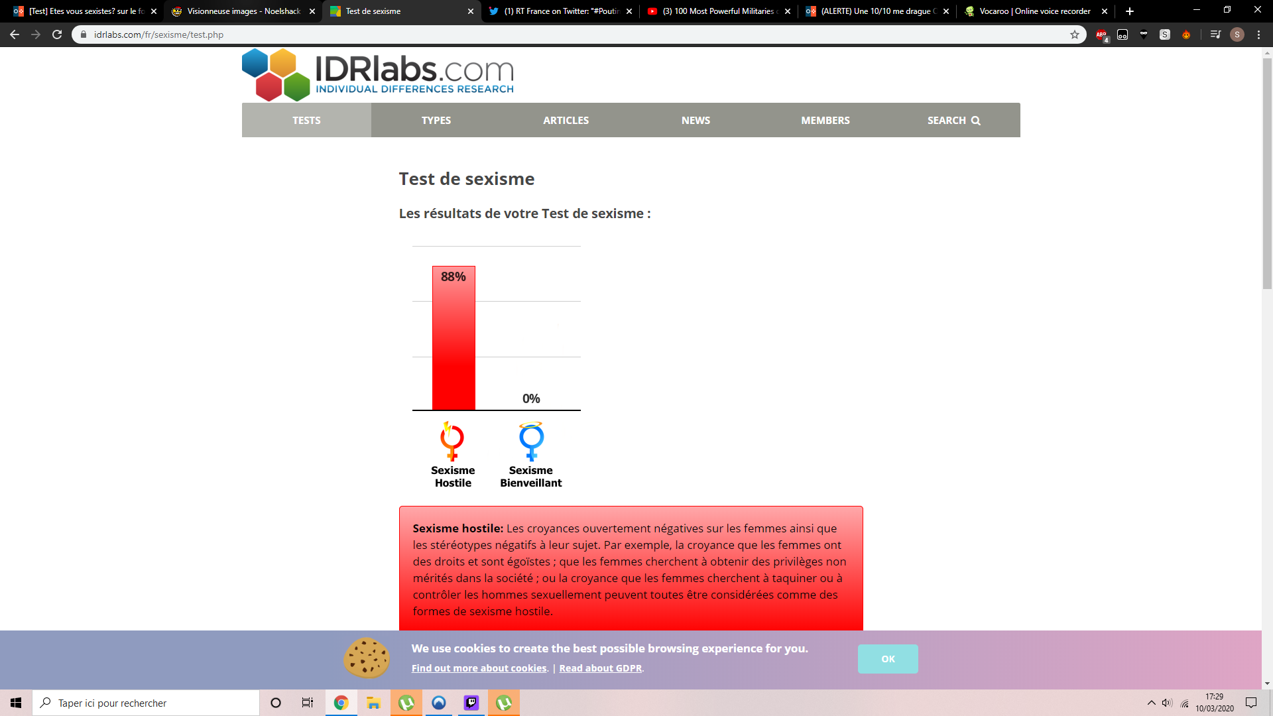
Task: Click the Adblock extension icon
Action: pos(1101,34)
